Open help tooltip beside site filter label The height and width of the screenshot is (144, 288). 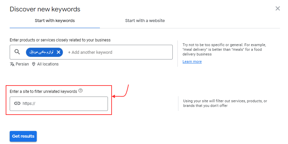[81, 91]
